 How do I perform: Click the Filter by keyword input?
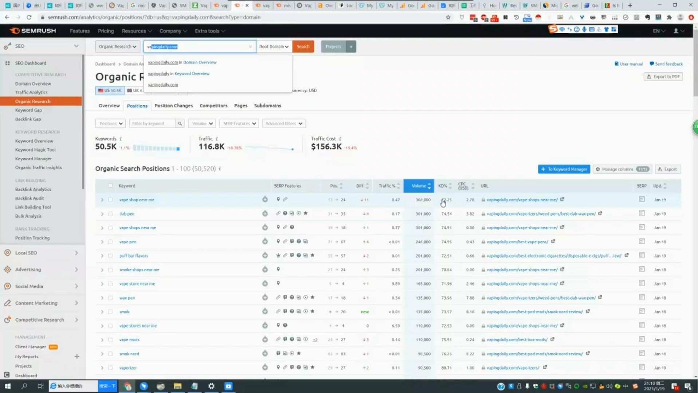coord(153,123)
